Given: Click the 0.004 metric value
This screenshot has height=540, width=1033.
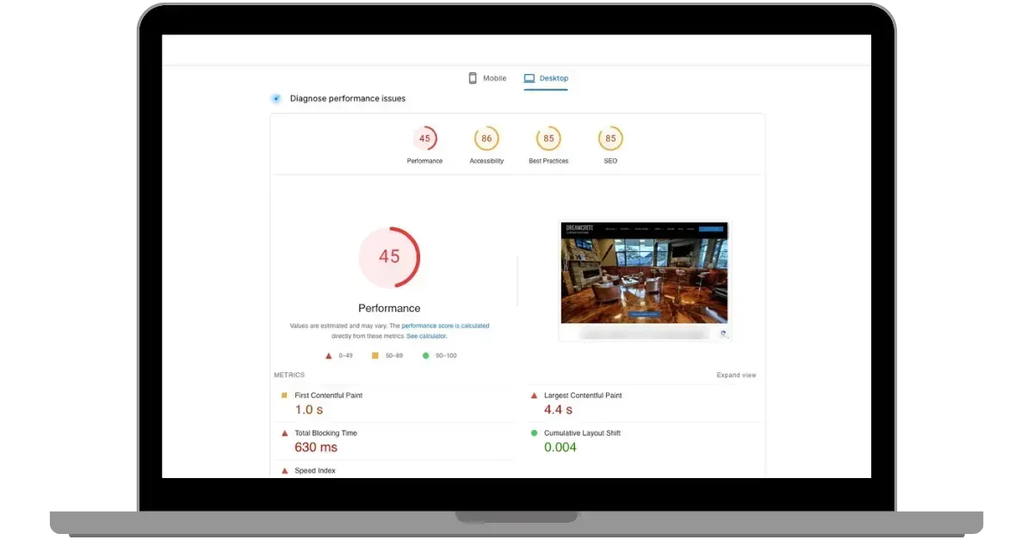Looking at the screenshot, I should [x=560, y=448].
